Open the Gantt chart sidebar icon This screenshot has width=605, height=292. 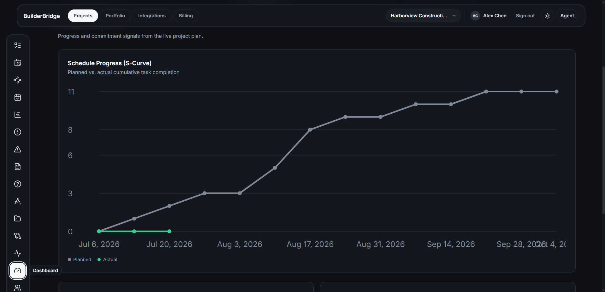pyautogui.click(x=18, y=115)
